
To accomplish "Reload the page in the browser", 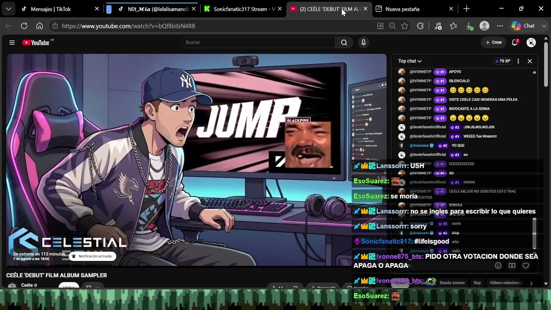I will tap(24, 26).
